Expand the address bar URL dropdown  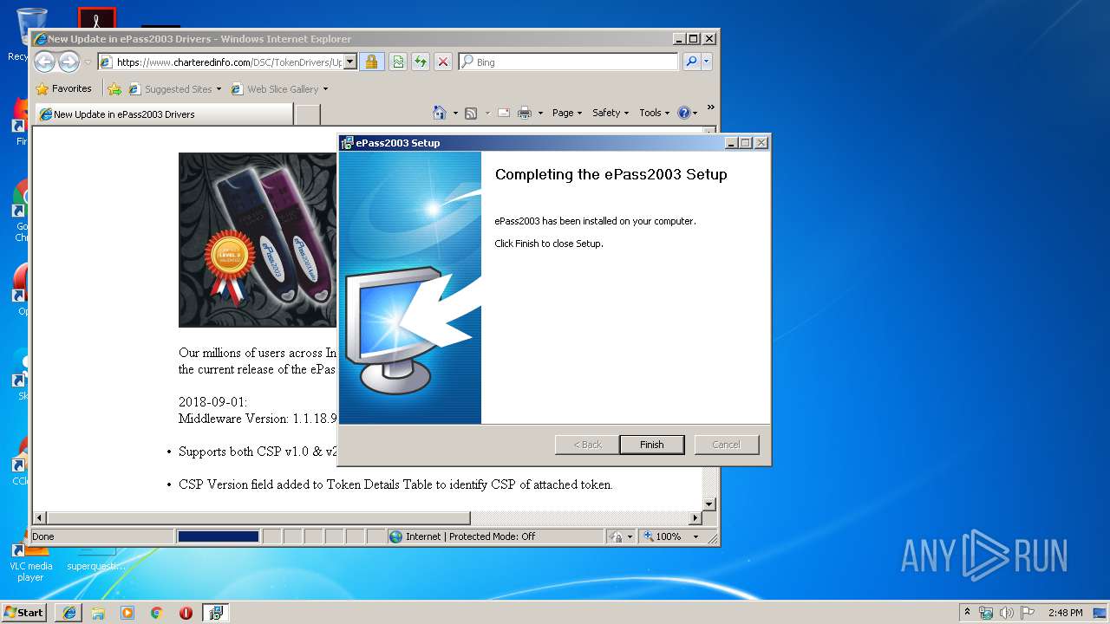(x=350, y=62)
